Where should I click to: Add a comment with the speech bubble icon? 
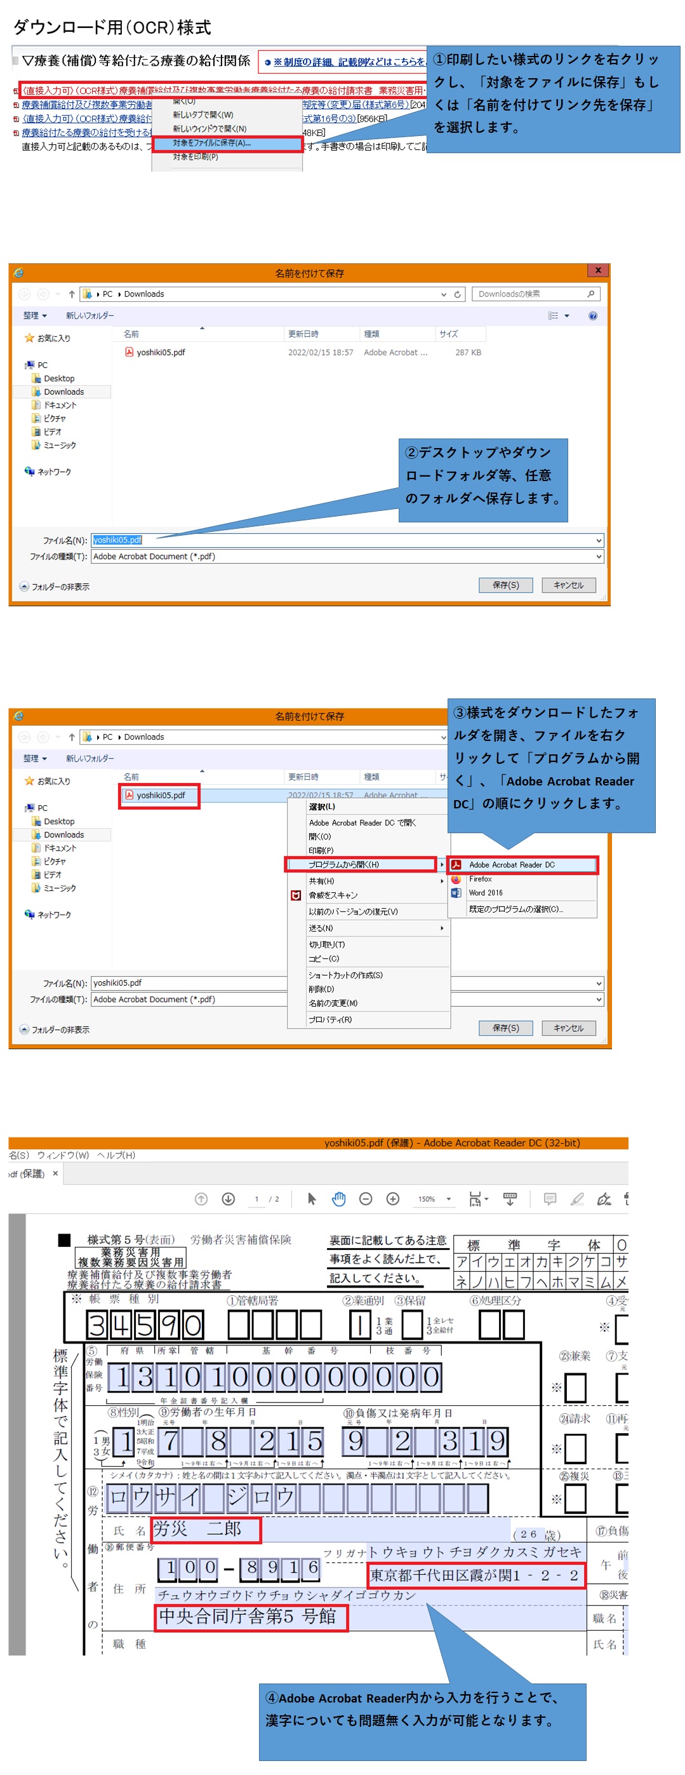(x=550, y=1199)
